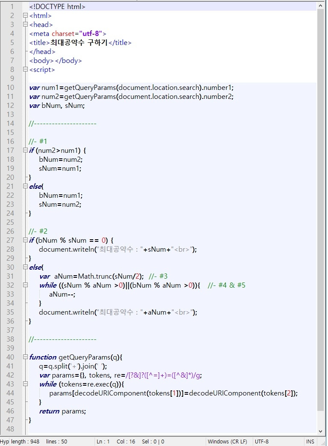328x446 pixels.
Task: Click the dashed comment on line 14
Action: pos(62,123)
